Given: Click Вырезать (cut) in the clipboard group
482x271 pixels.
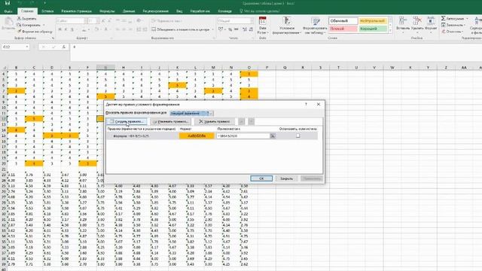Looking at the screenshot, I should (27, 19).
